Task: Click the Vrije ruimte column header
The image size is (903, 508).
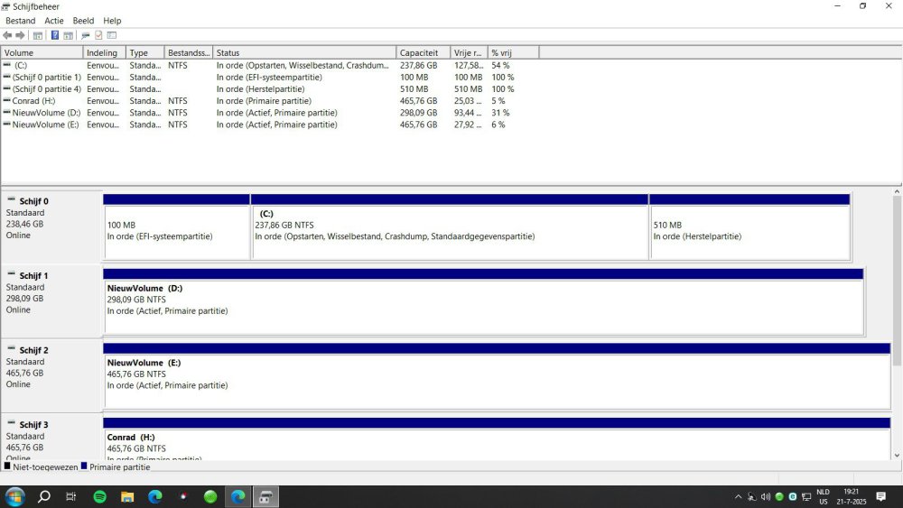Action: pos(469,52)
